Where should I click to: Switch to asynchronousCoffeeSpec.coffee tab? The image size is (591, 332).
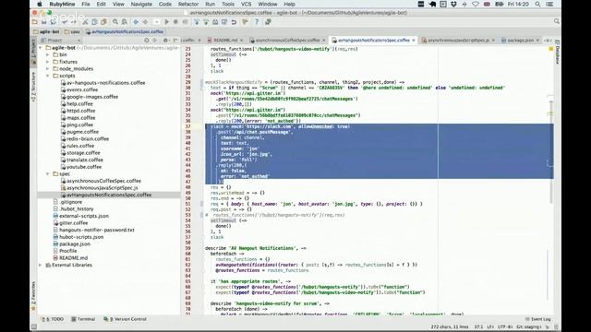[287, 41]
